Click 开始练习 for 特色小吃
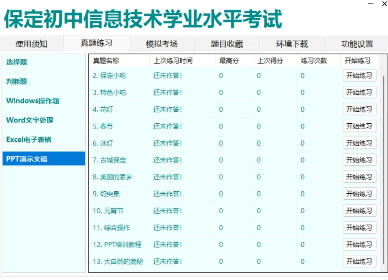Viewport: 388px width, 280px height. (x=359, y=92)
